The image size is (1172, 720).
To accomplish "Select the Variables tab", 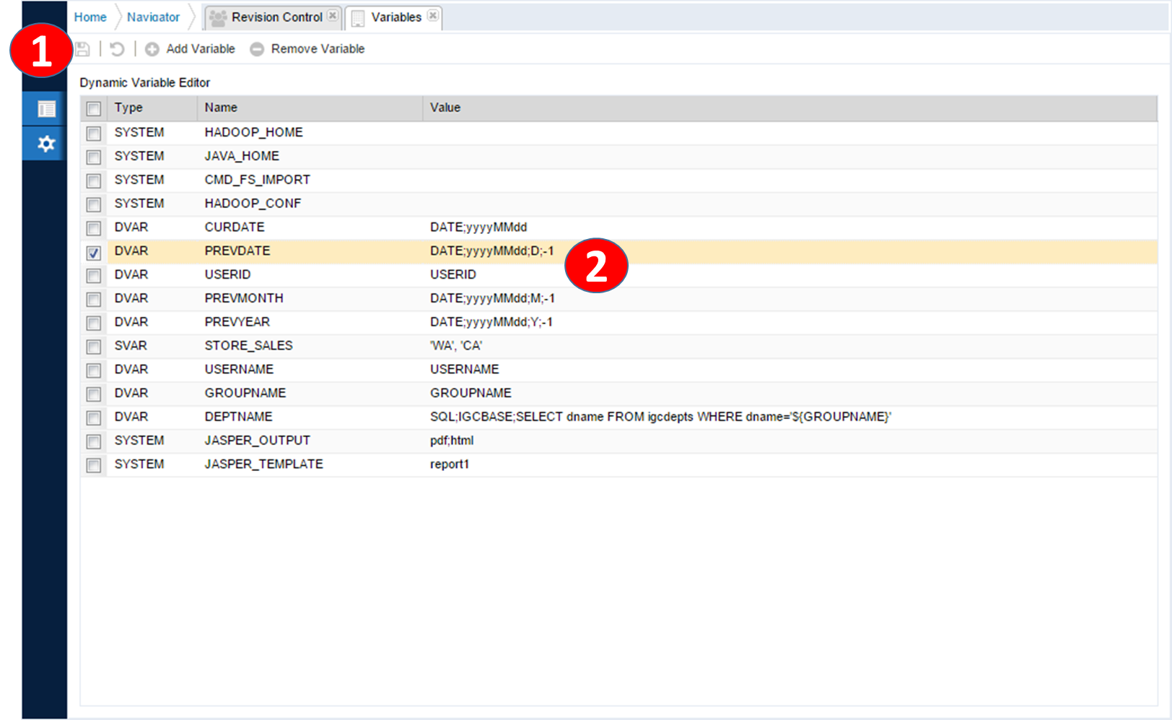I will click(395, 17).
